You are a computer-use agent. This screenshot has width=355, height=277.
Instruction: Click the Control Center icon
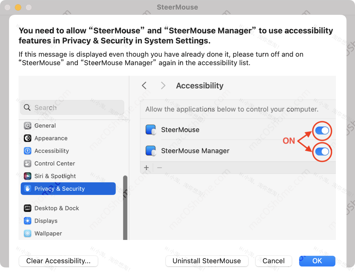pos(28,163)
